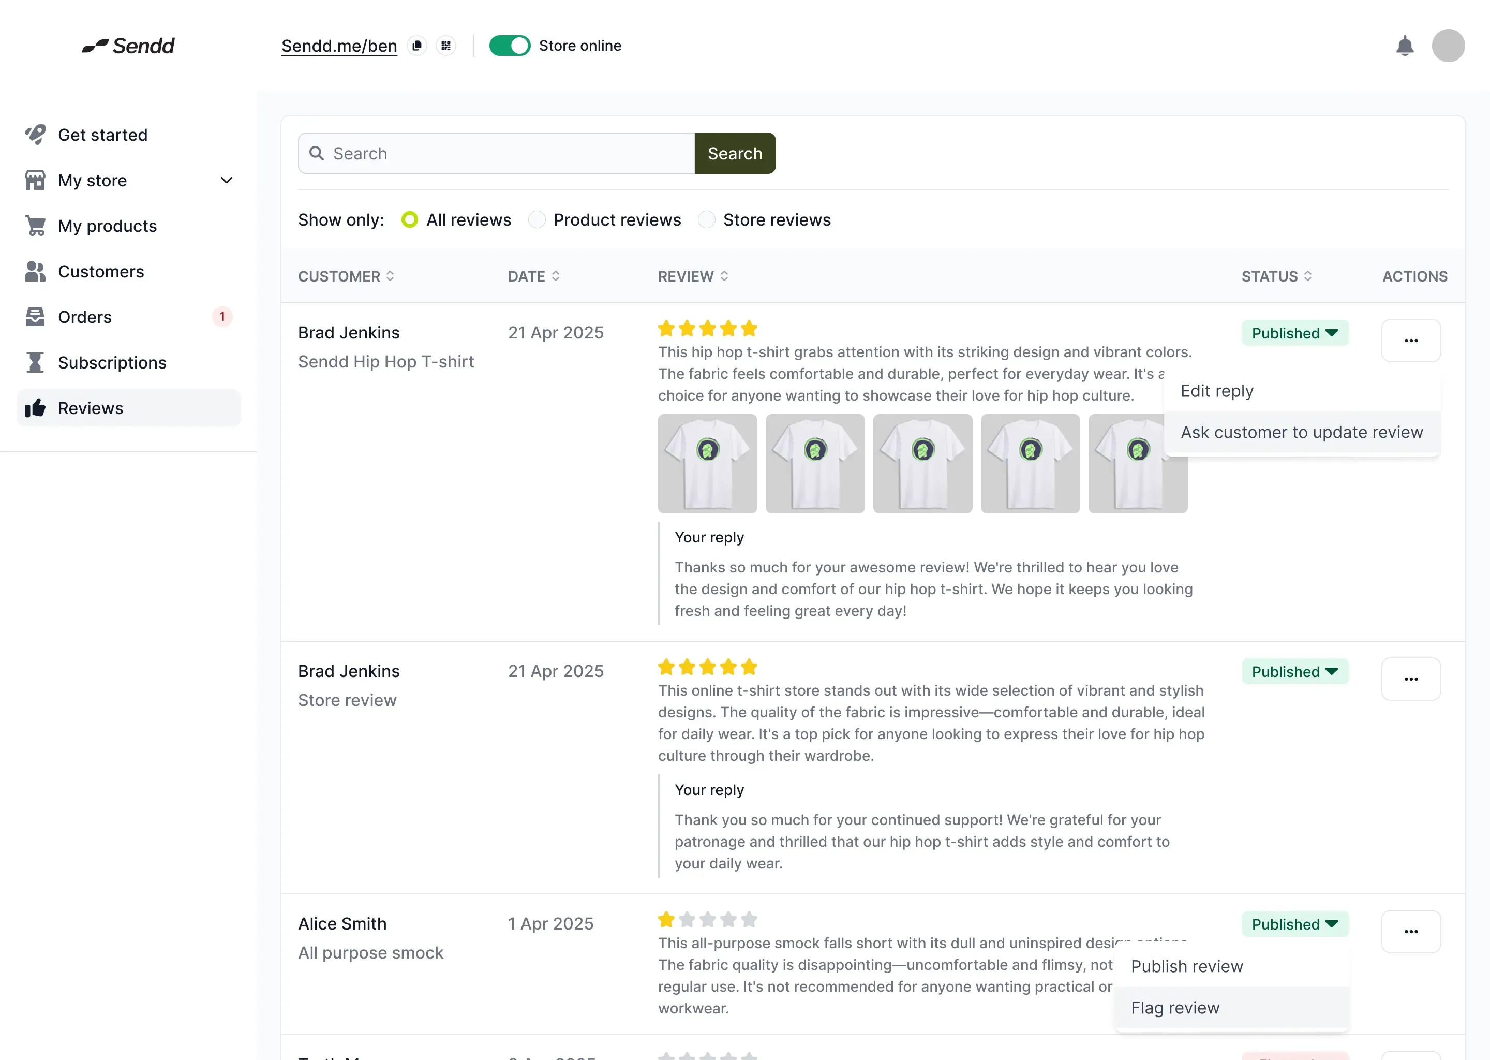
Task: Click the 1 Apr 2025 date
Action: [550, 923]
